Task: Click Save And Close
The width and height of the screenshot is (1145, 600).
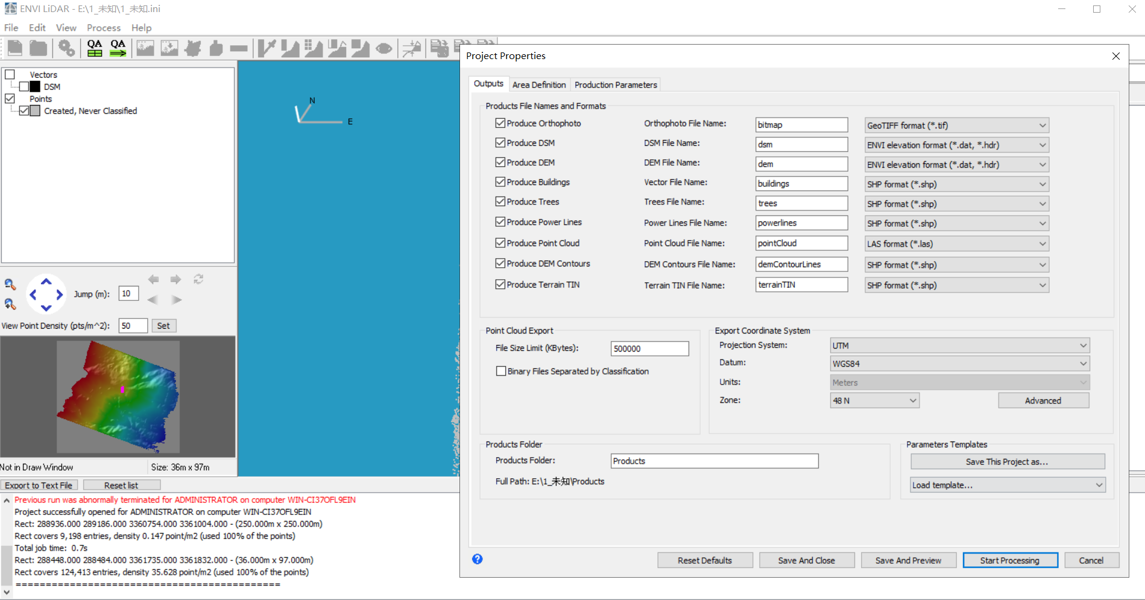Action: 807,560
